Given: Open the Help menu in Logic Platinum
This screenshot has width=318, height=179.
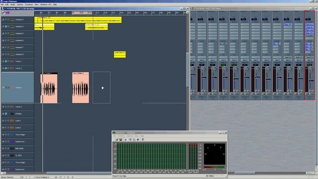Looking at the screenshot, I should pyautogui.click(x=55, y=4).
